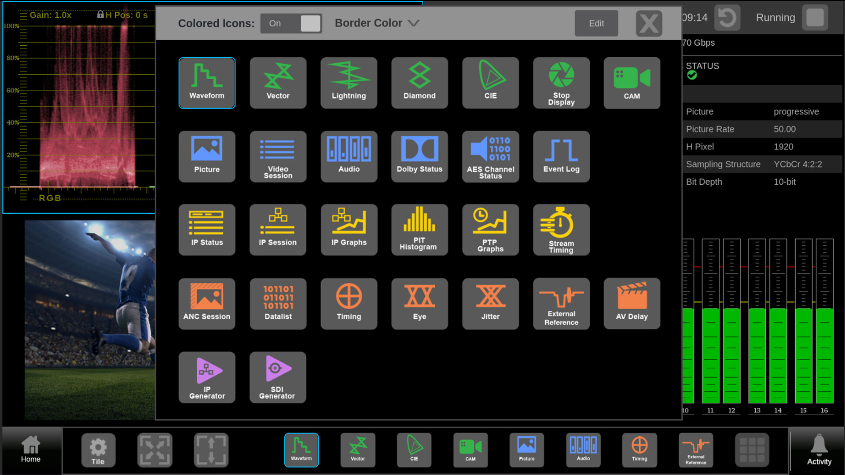The image size is (845, 475).
Task: Toggle the Stop Display feature
Action: [x=561, y=83]
